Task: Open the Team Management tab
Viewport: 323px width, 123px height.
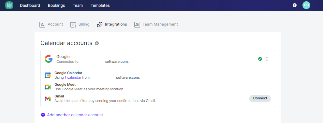Action: pos(156,24)
